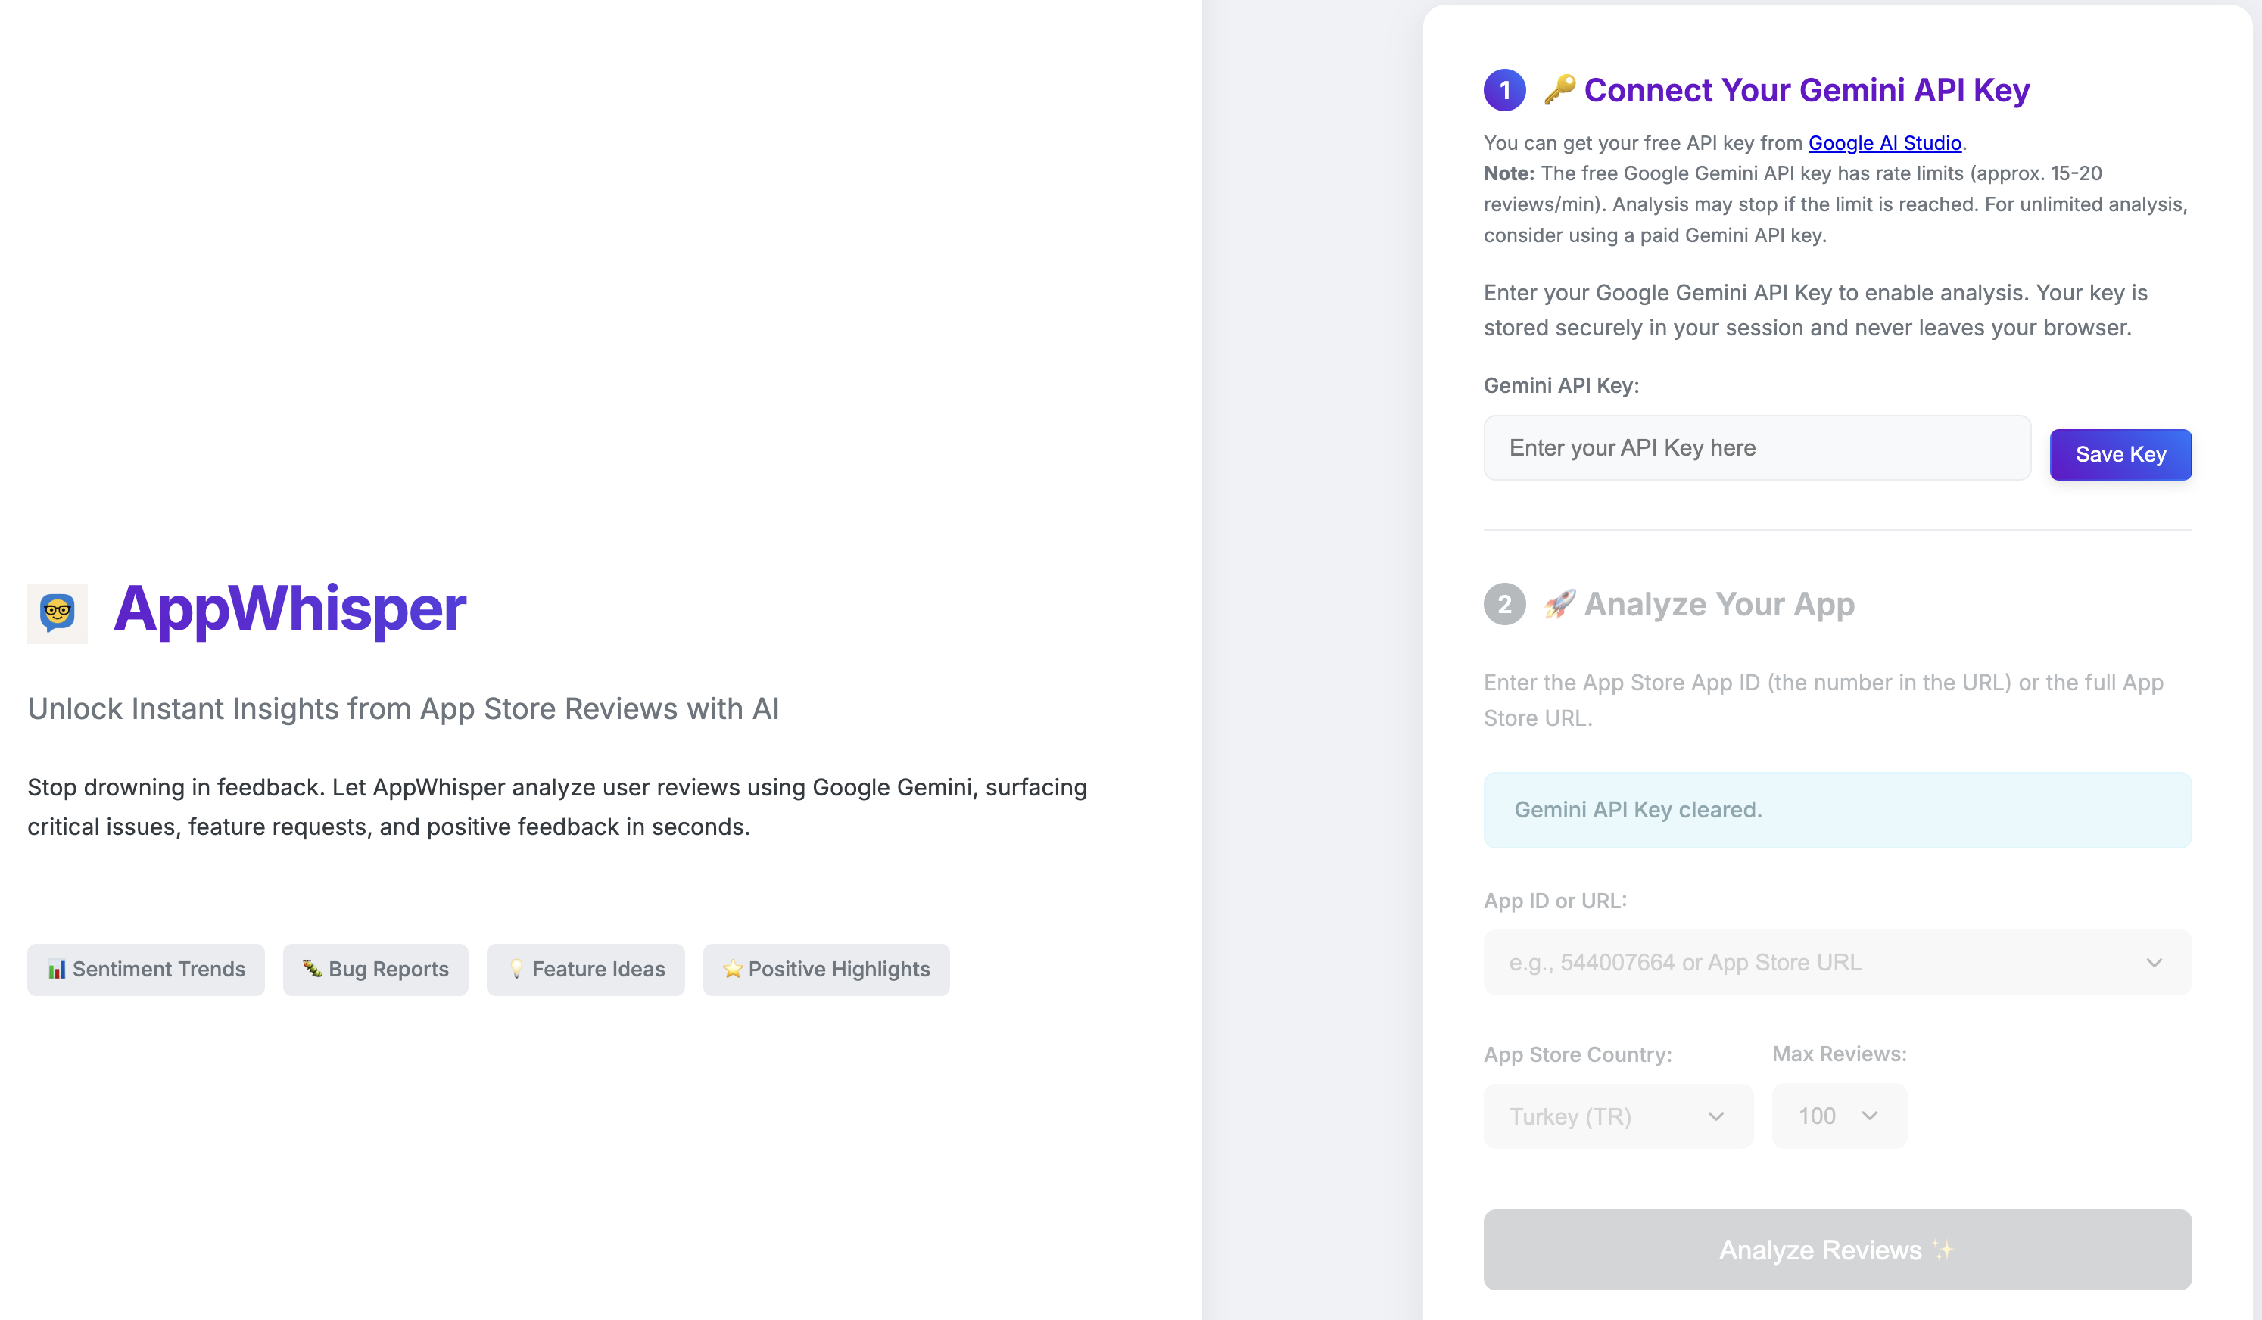2262x1320 pixels.
Task: Click the Feature Ideas lightbulb icon
Action: 516,969
